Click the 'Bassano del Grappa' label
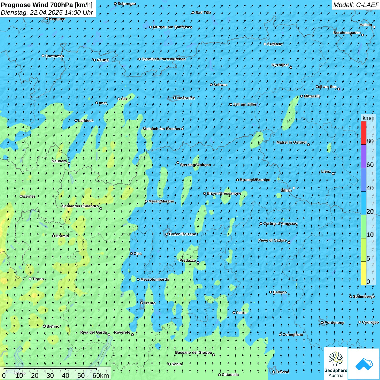Viewport: 380px width, 380px height. pos(194,352)
